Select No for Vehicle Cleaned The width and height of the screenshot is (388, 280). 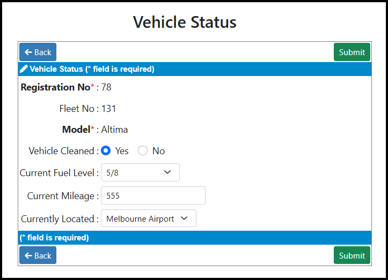point(143,150)
